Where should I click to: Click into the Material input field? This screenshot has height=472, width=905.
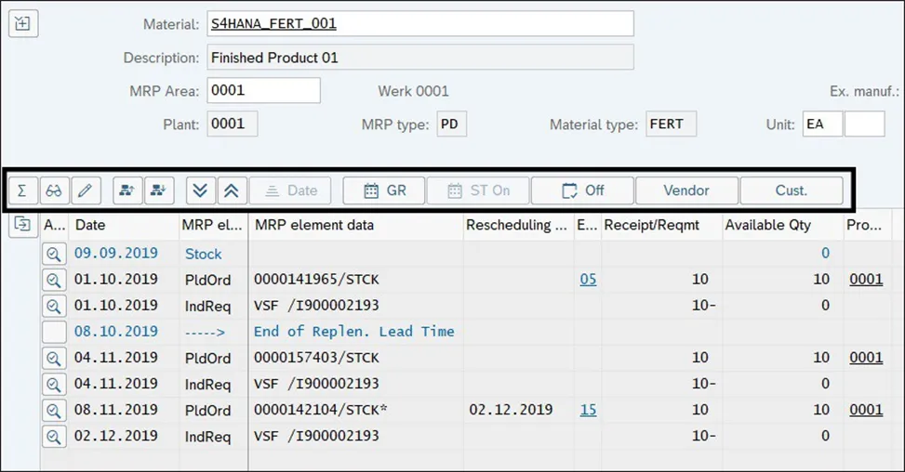420,24
